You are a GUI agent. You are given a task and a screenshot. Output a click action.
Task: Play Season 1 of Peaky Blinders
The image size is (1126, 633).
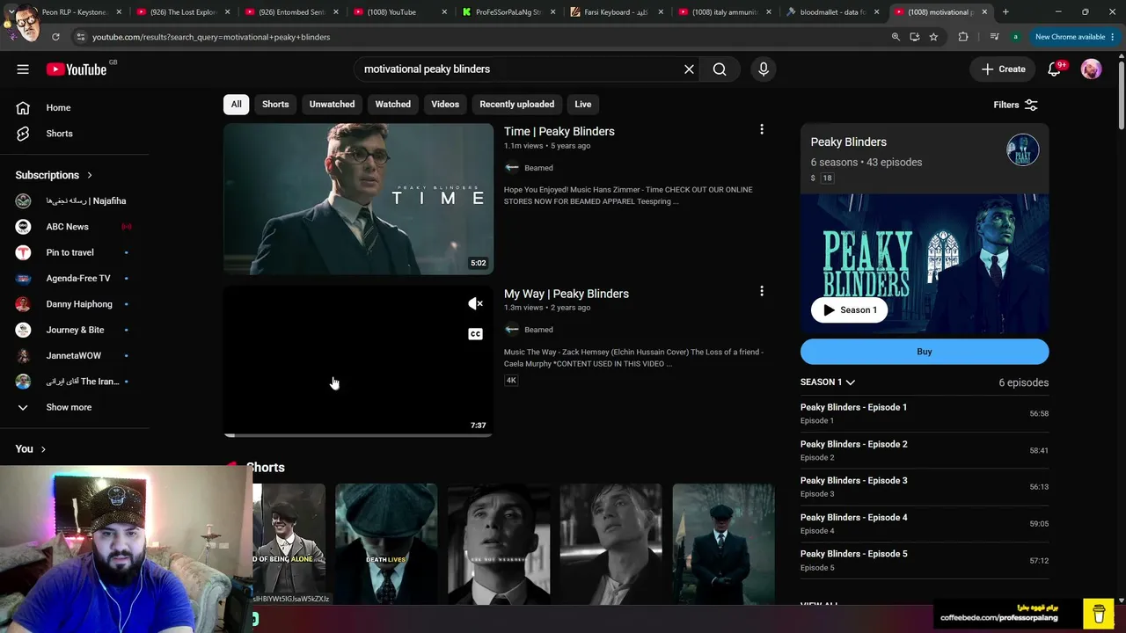point(850,309)
